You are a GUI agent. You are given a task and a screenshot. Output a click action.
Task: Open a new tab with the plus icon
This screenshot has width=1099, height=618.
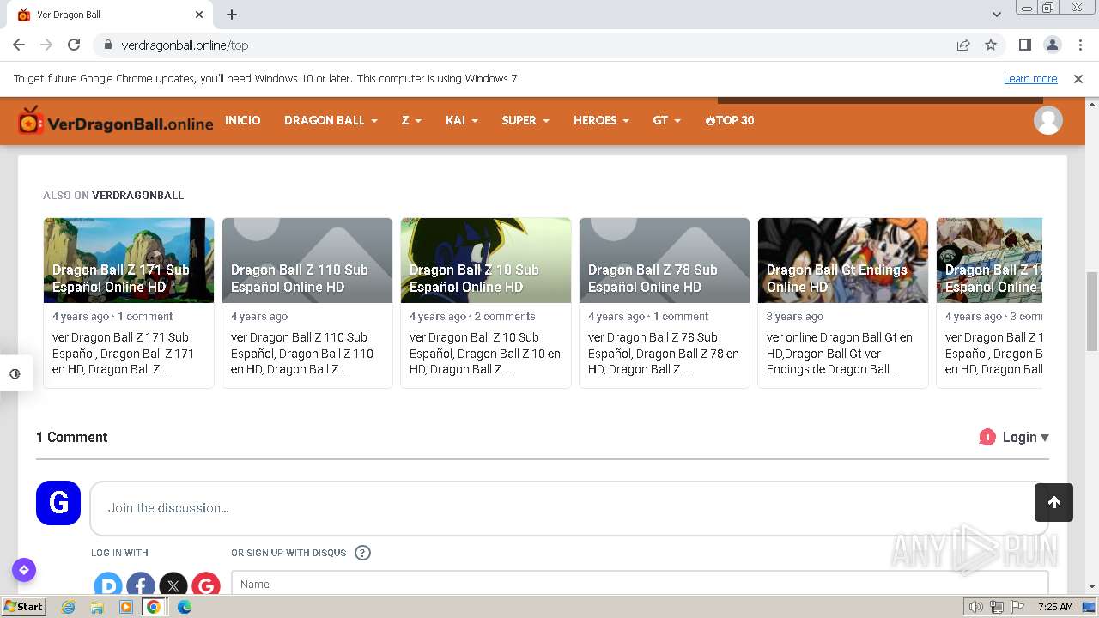(x=232, y=15)
